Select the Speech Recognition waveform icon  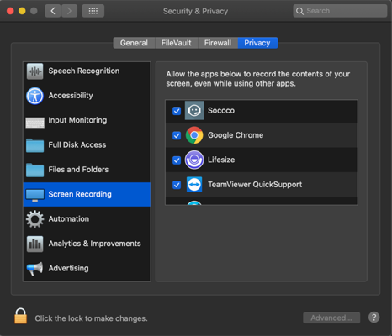[x=34, y=71]
